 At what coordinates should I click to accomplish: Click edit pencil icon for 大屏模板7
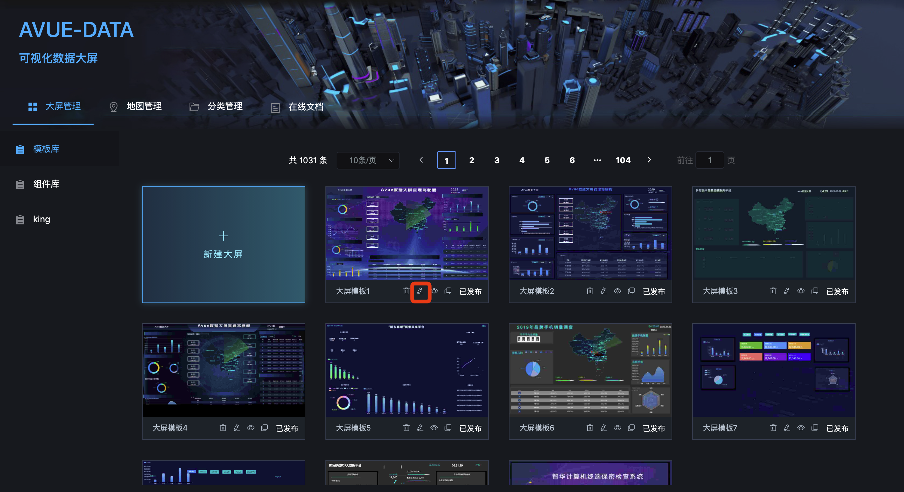787,428
